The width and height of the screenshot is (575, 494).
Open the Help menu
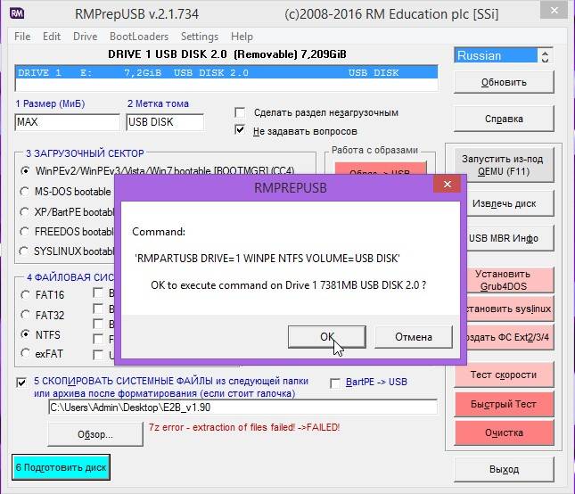242,37
